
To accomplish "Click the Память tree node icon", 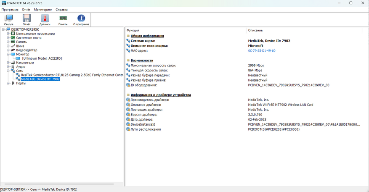I will click(x=13, y=42).
